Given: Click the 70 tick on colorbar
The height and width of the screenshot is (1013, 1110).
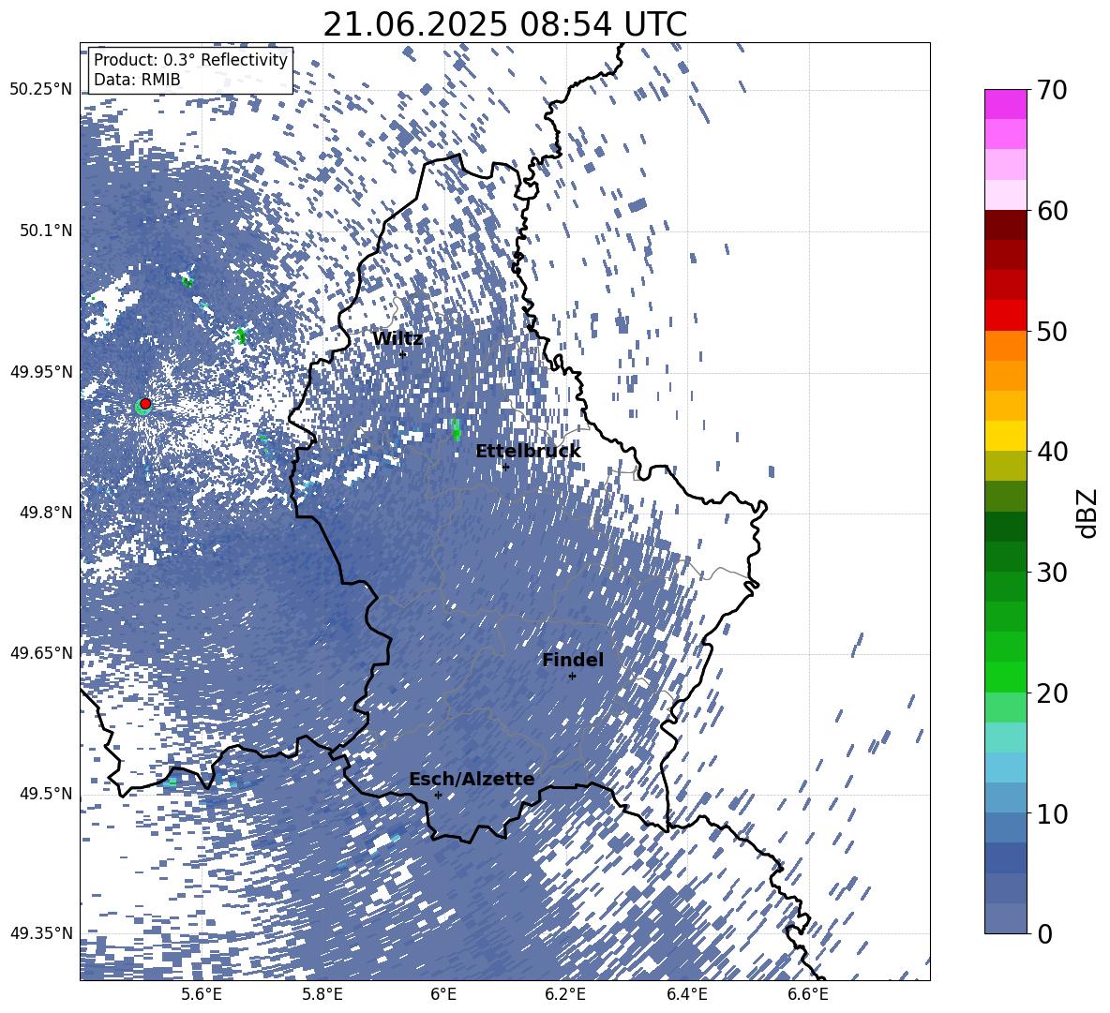Looking at the screenshot, I should pyautogui.click(x=1052, y=90).
